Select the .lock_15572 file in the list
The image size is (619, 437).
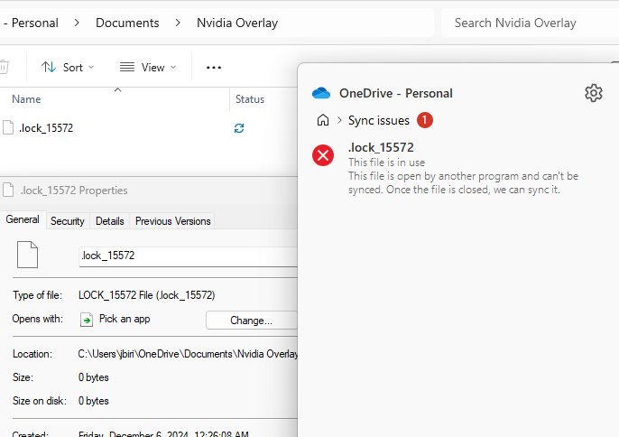(x=46, y=128)
